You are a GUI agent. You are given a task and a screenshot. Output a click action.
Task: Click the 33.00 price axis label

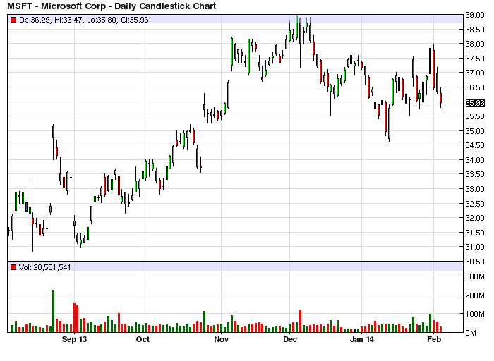point(475,189)
